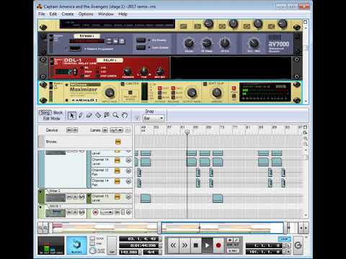This screenshot has height=259, width=346.
Task: Enable record on the bottom track lane
Action: pos(96,212)
